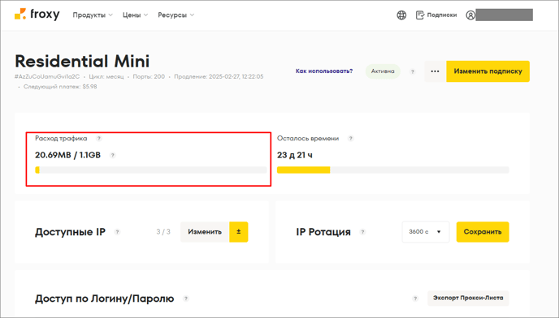Click the froxy logo
The image size is (559, 318).
(37, 15)
